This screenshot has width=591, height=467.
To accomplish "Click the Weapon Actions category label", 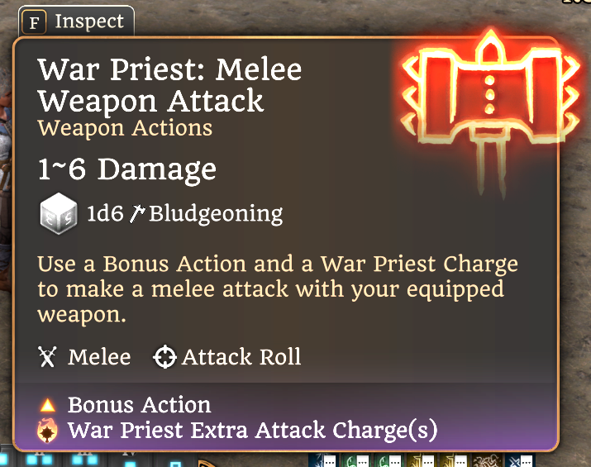I will 125,128.
